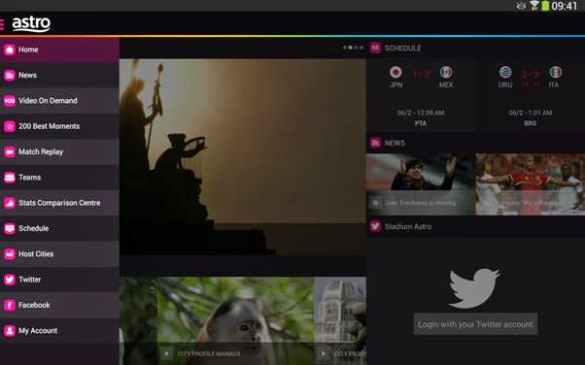Open the hamburger menu beside the astro logo

pyautogui.click(x=2, y=24)
